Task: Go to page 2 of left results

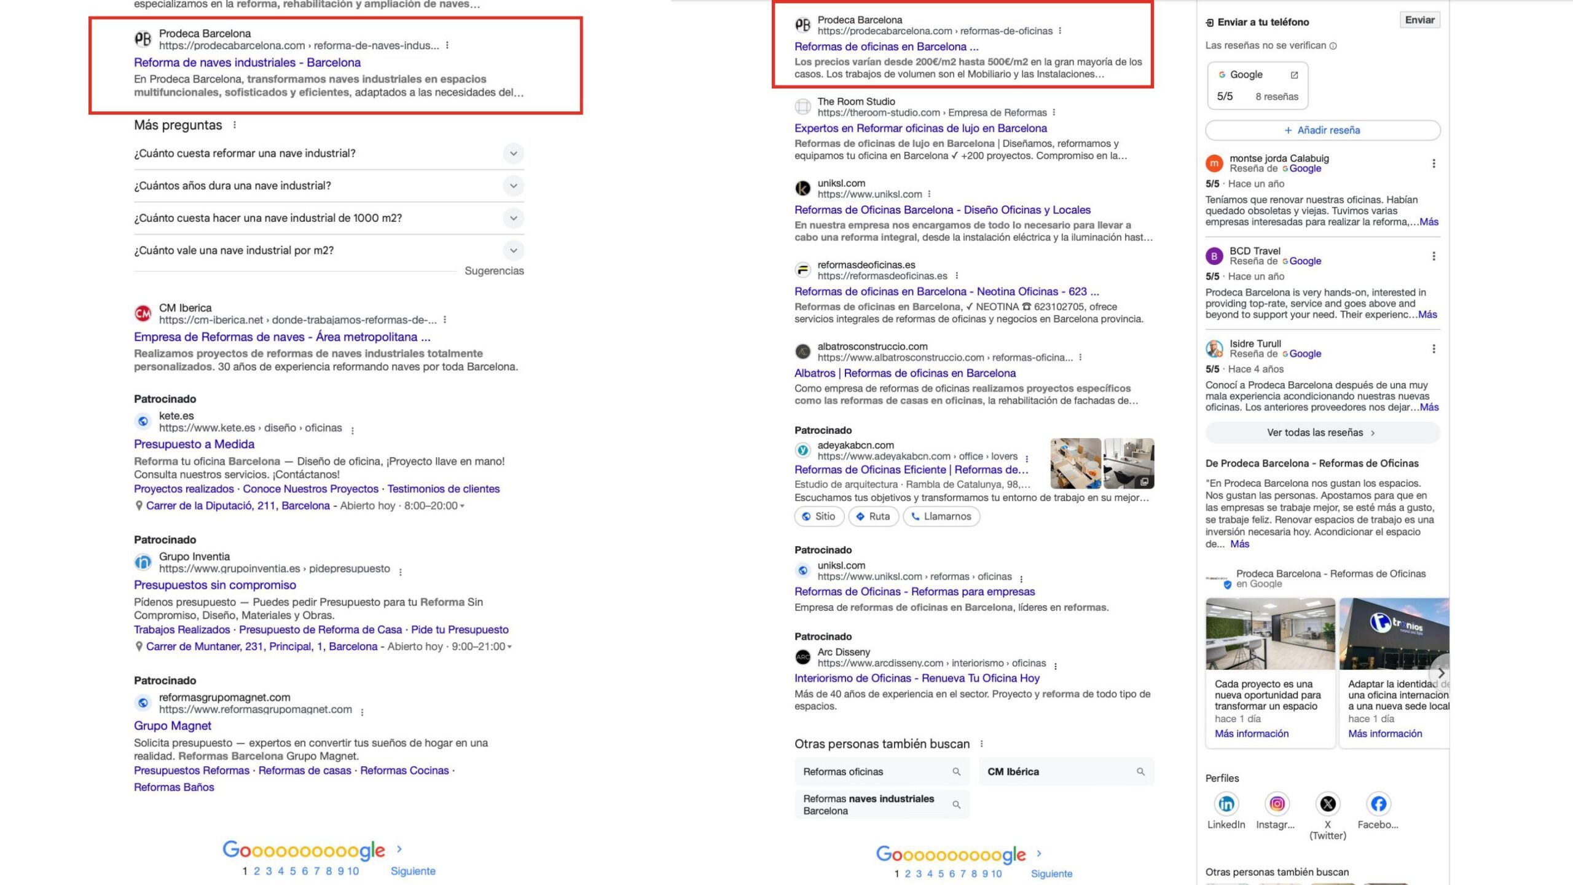Action: tap(257, 871)
